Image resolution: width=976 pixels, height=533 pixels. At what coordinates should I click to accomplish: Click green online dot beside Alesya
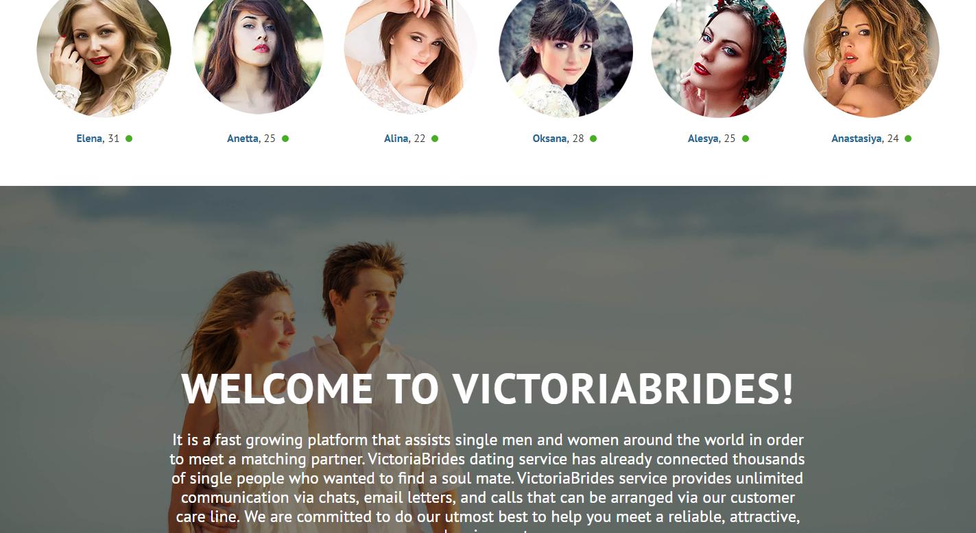click(746, 139)
